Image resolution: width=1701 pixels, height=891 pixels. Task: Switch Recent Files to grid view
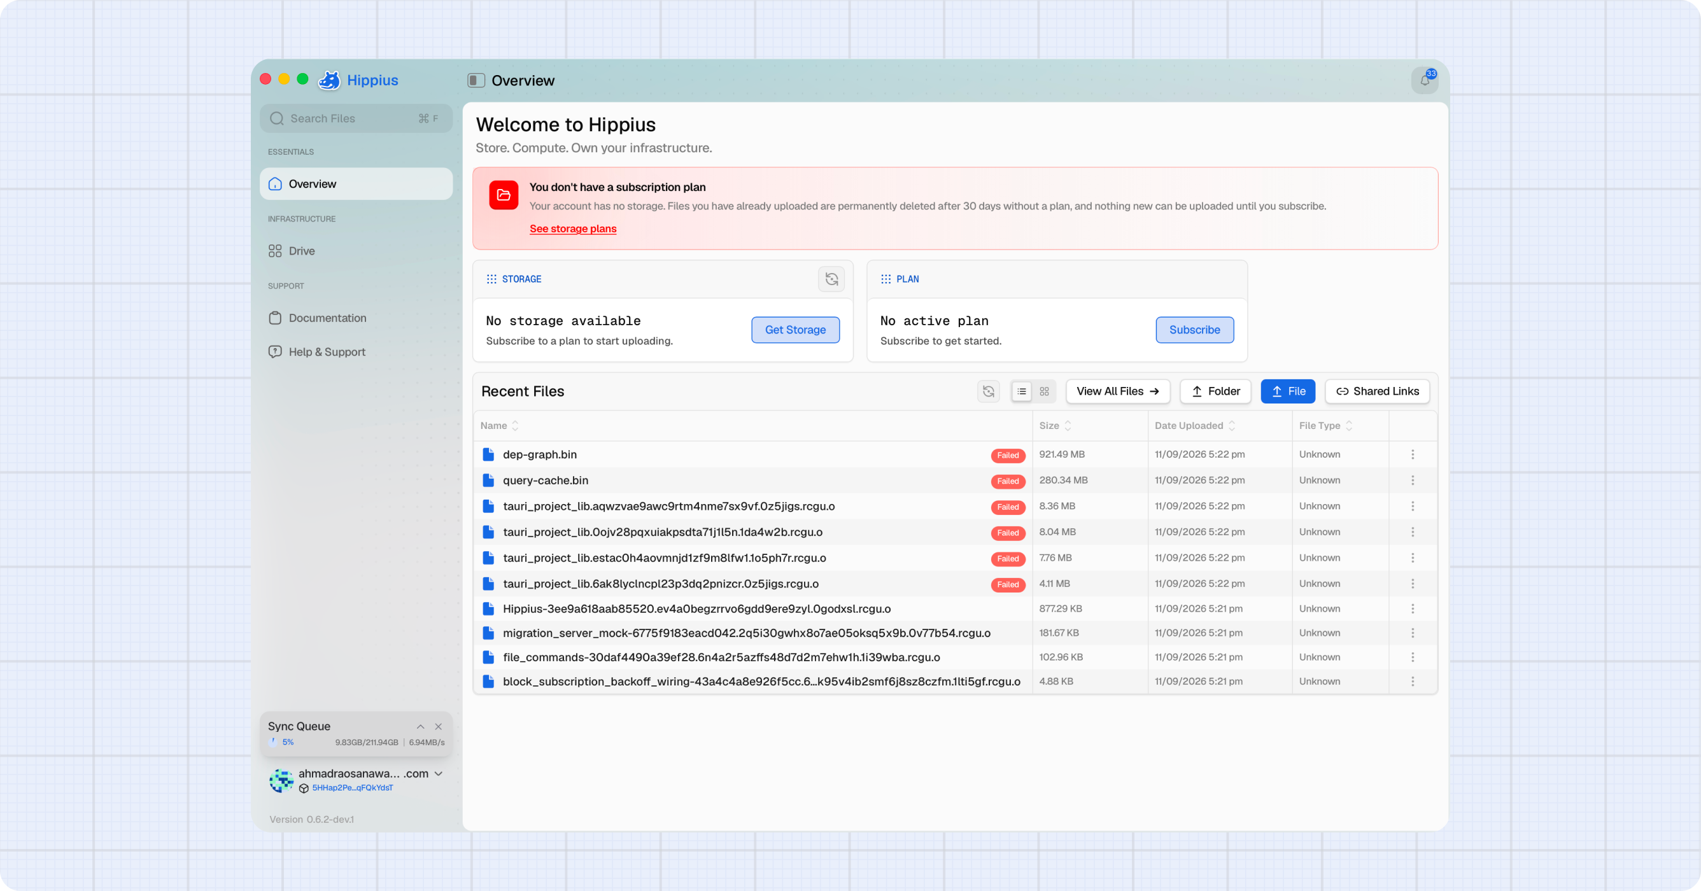click(x=1044, y=391)
